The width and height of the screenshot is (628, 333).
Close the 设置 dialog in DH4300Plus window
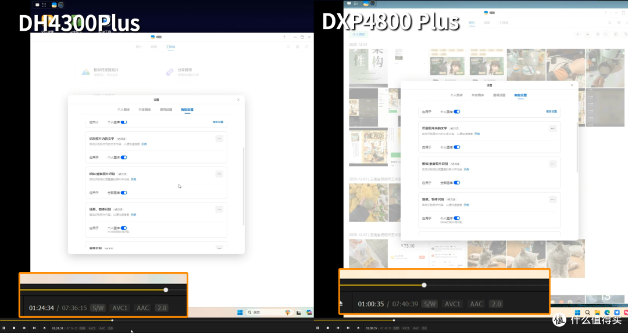click(x=238, y=100)
